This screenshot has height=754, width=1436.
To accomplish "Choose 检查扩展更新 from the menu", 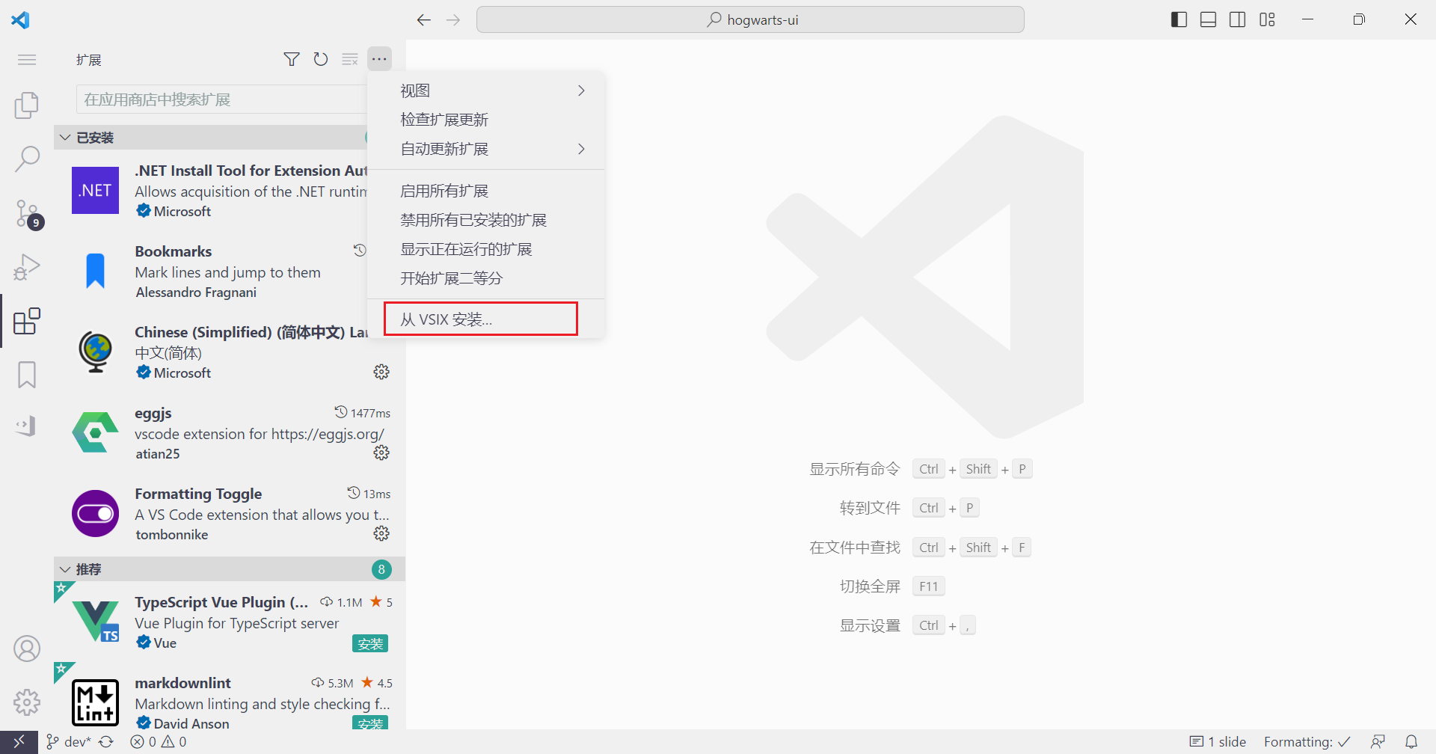I will pyautogui.click(x=444, y=120).
